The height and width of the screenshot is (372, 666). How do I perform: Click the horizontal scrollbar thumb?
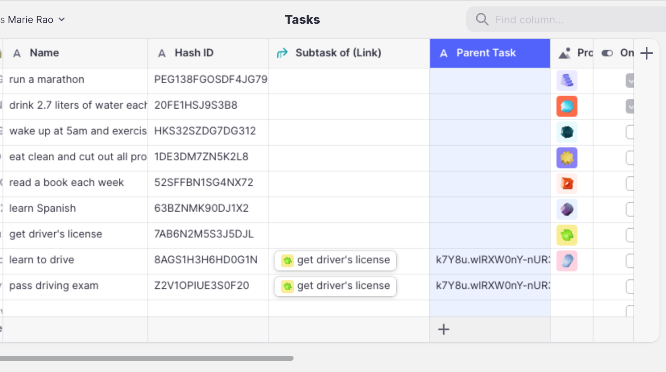[x=147, y=358]
